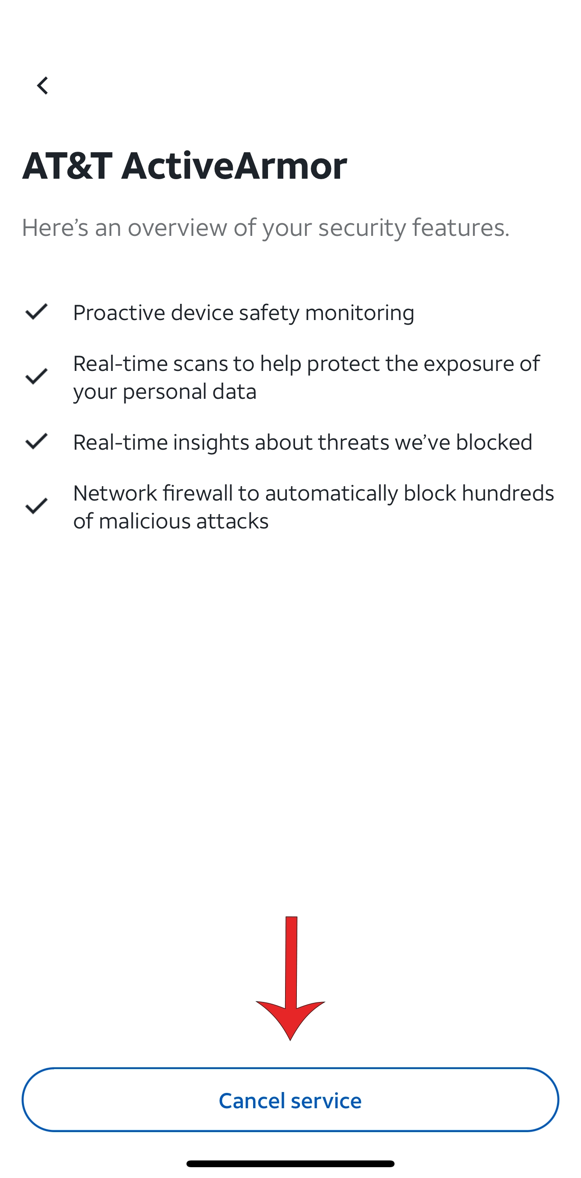Collapse this ActiveArmor overview using the chevron
The width and height of the screenshot is (581, 1178).
pyautogui.click(x=42, y=86)
